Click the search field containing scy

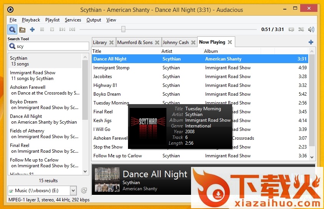tap(48, 46)
